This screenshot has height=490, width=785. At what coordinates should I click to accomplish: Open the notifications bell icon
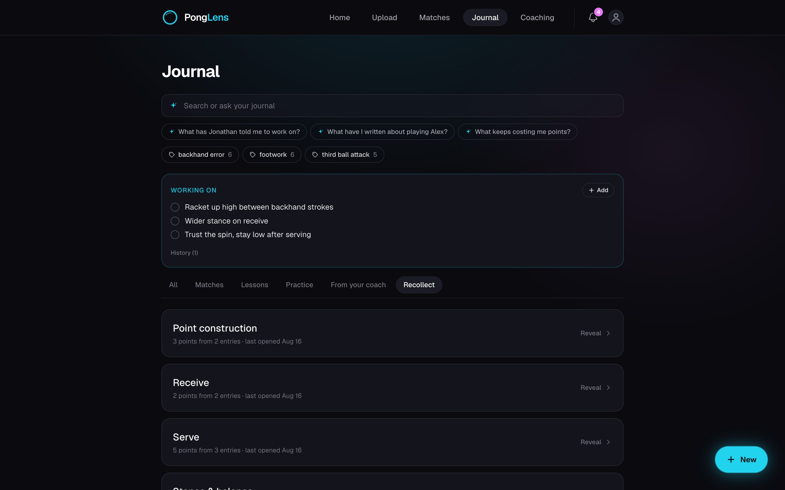593,17
